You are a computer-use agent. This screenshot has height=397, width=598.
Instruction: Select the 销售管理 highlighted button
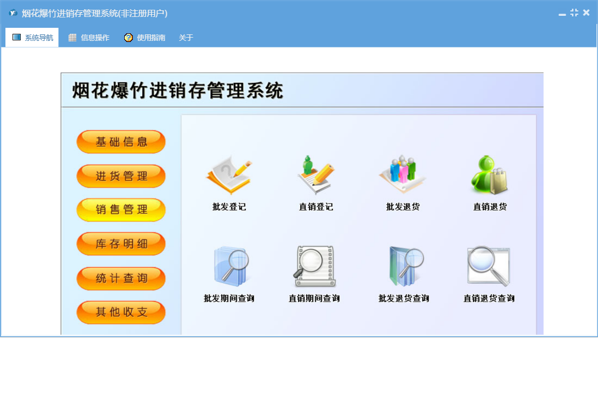tap(121, 209)
